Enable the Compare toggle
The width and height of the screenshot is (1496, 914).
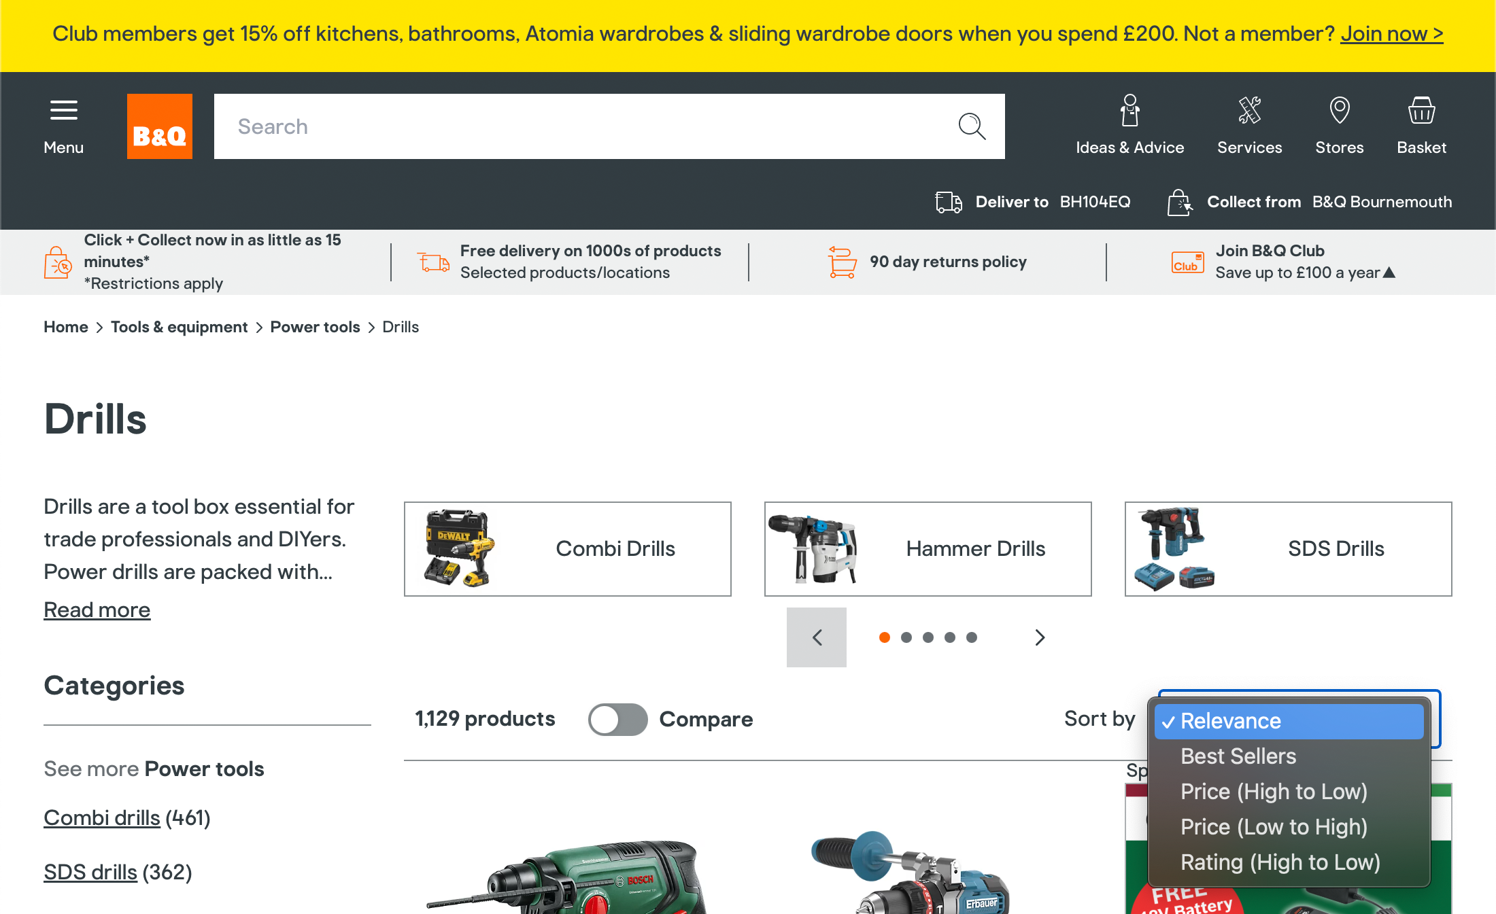(617, 719)
